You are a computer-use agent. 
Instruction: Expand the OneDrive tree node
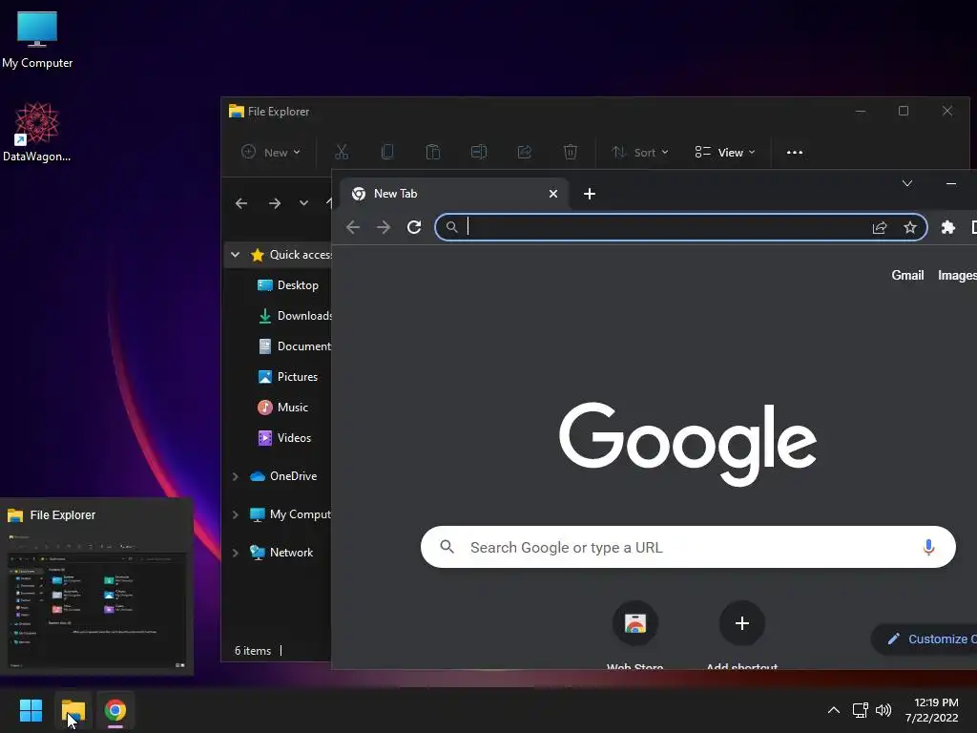235,476
